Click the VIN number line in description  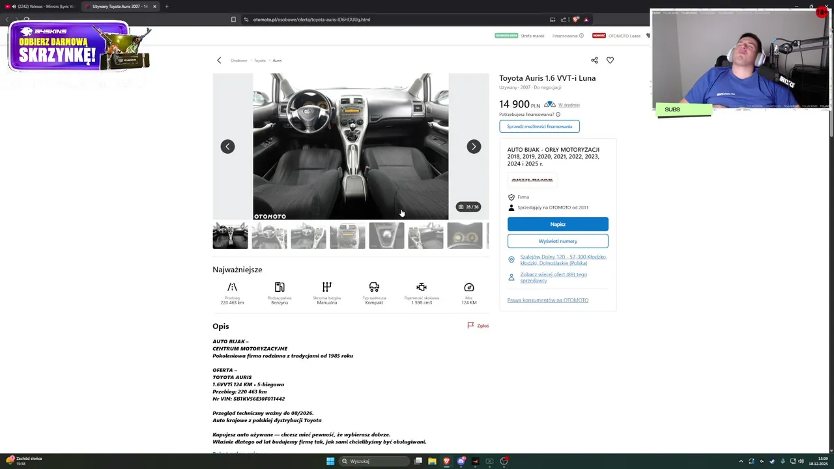click(248, 399)
